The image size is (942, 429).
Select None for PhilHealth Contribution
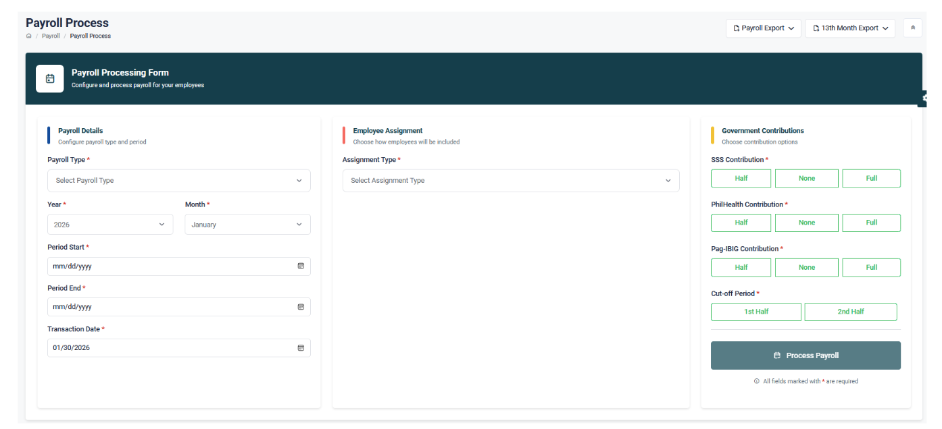point(806,223)
